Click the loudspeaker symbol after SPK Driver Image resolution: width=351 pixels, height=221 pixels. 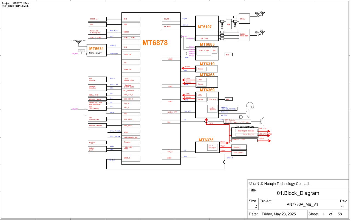(262, 121)
